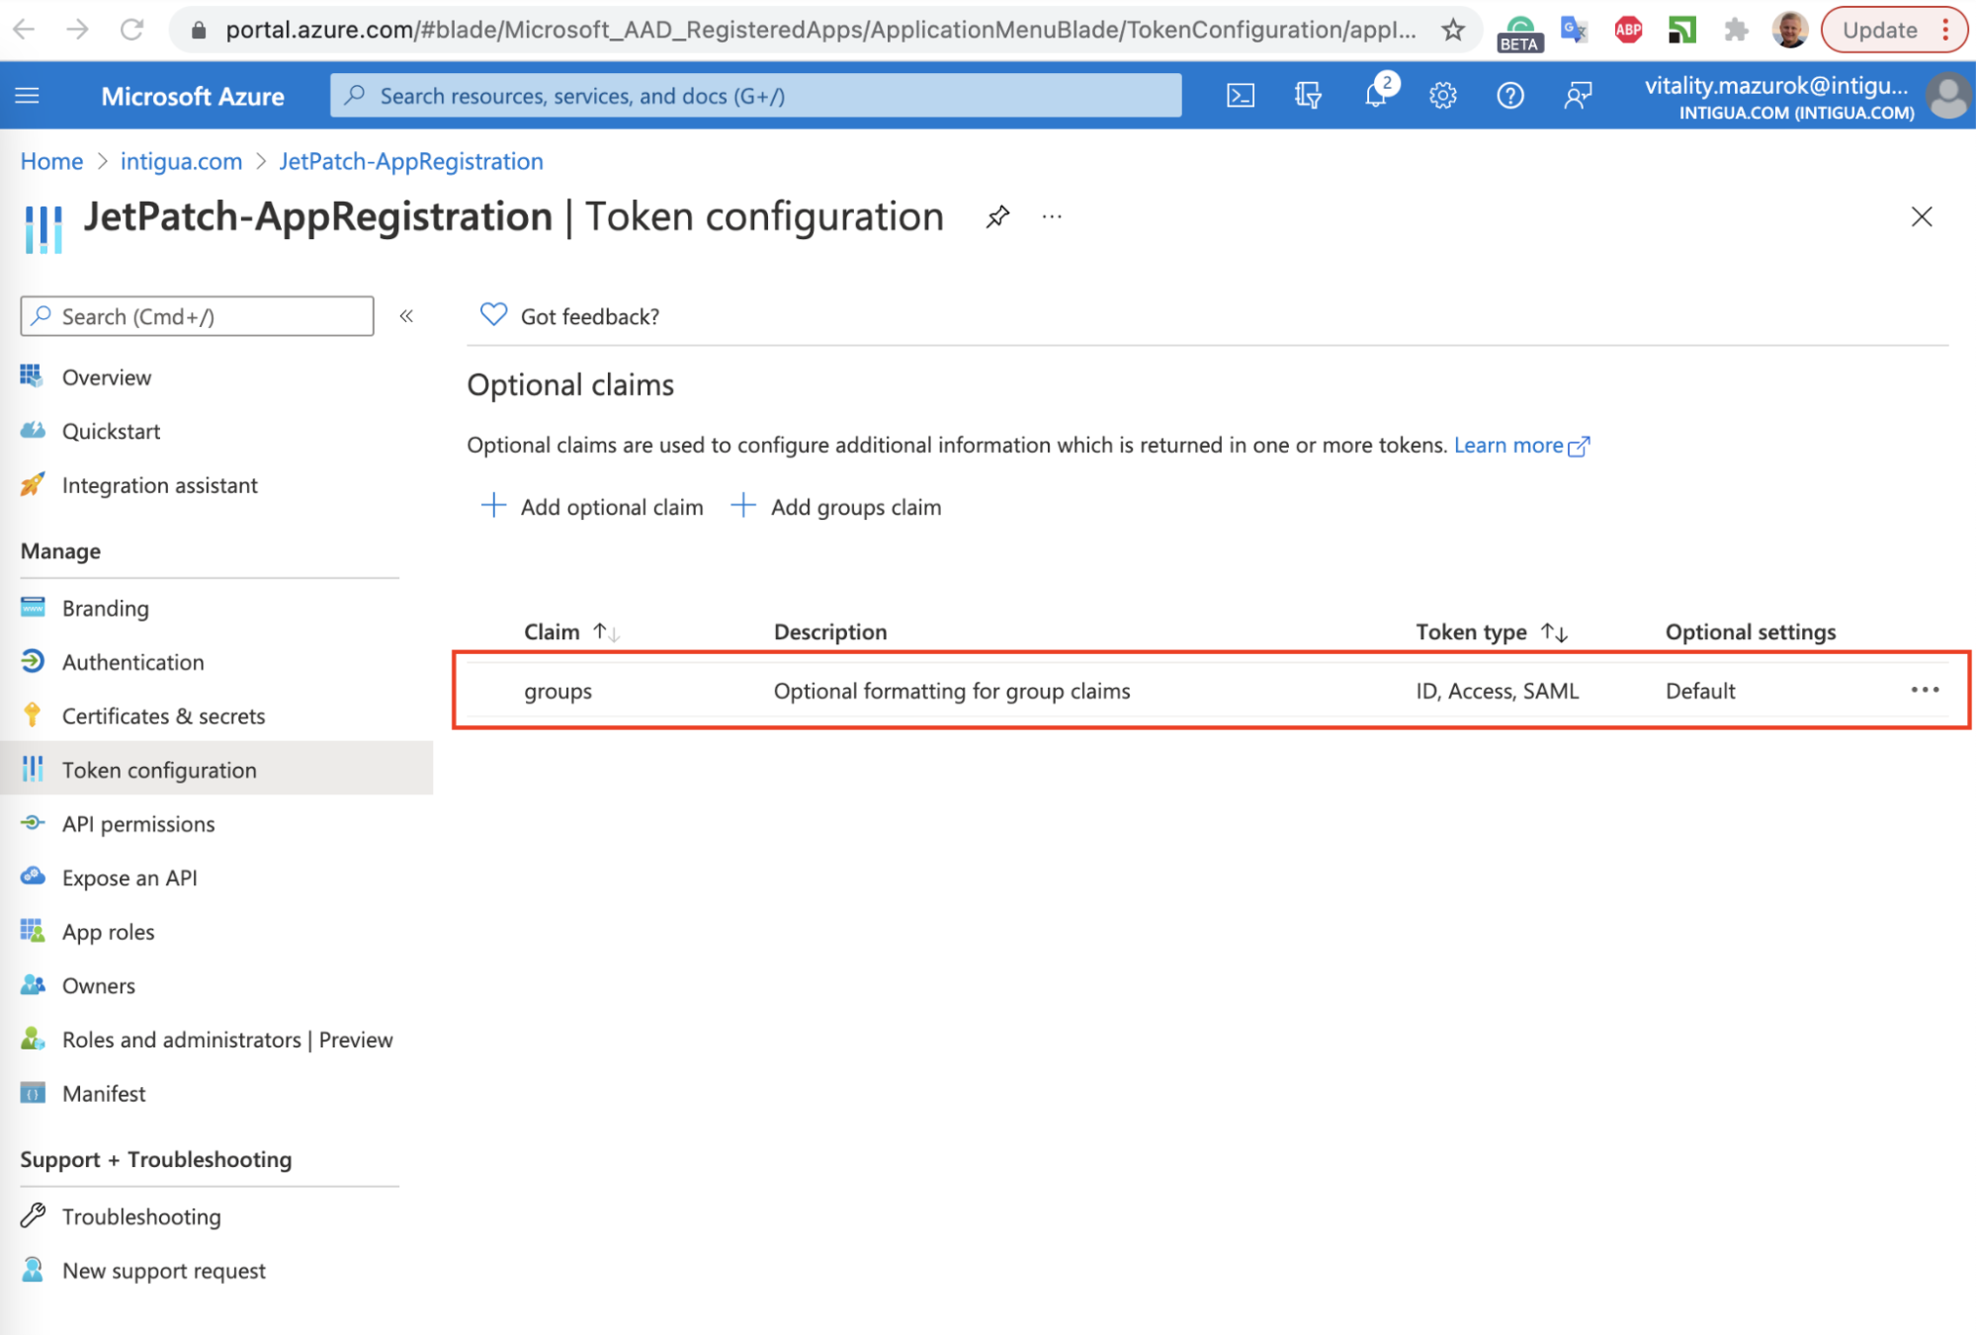
Task: Bookmark page with star icon
Action: [x=1452, y=30]
